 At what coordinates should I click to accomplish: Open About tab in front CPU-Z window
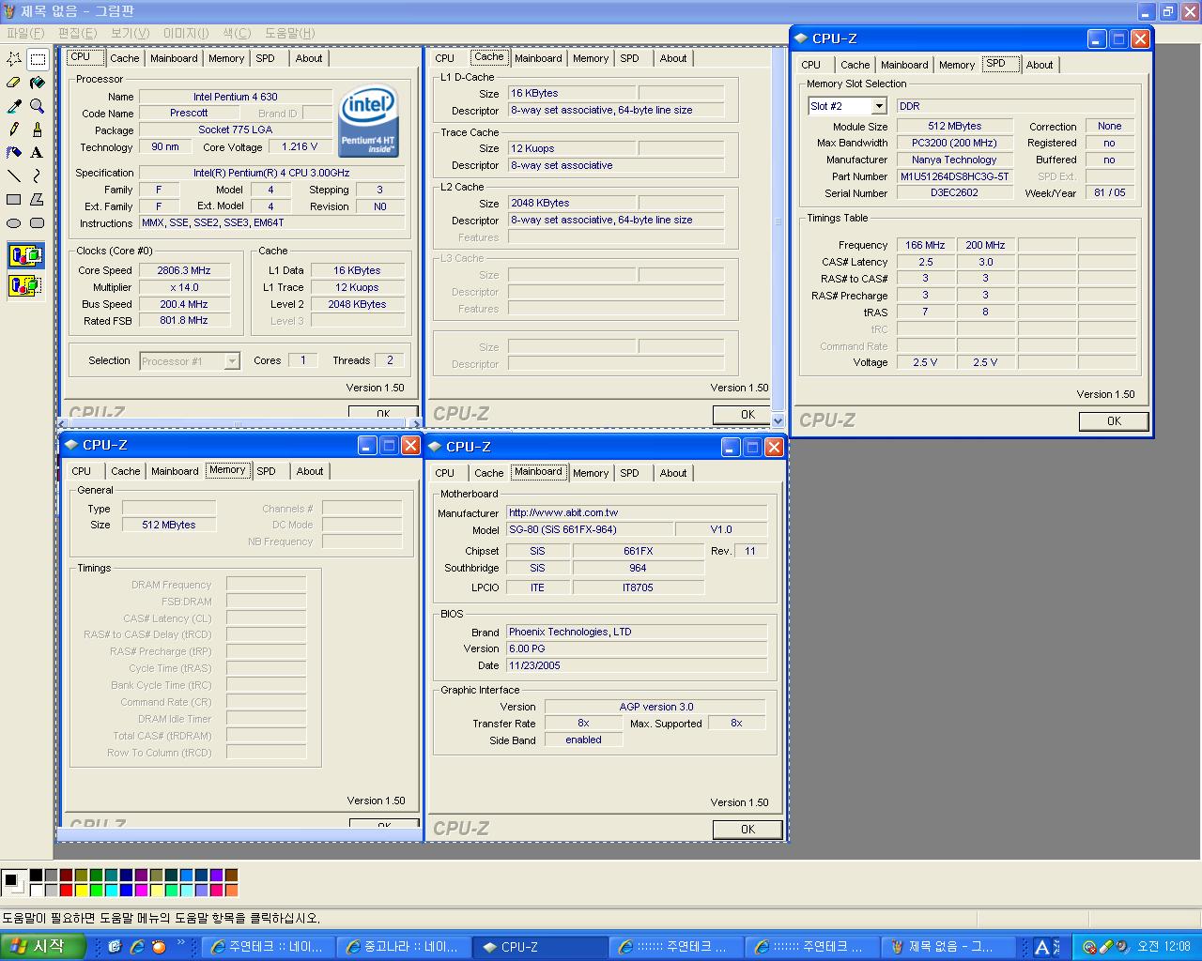[x=1040, y=65]
